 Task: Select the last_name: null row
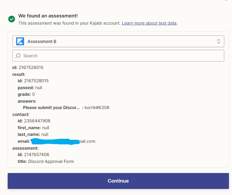pos(33,135)
